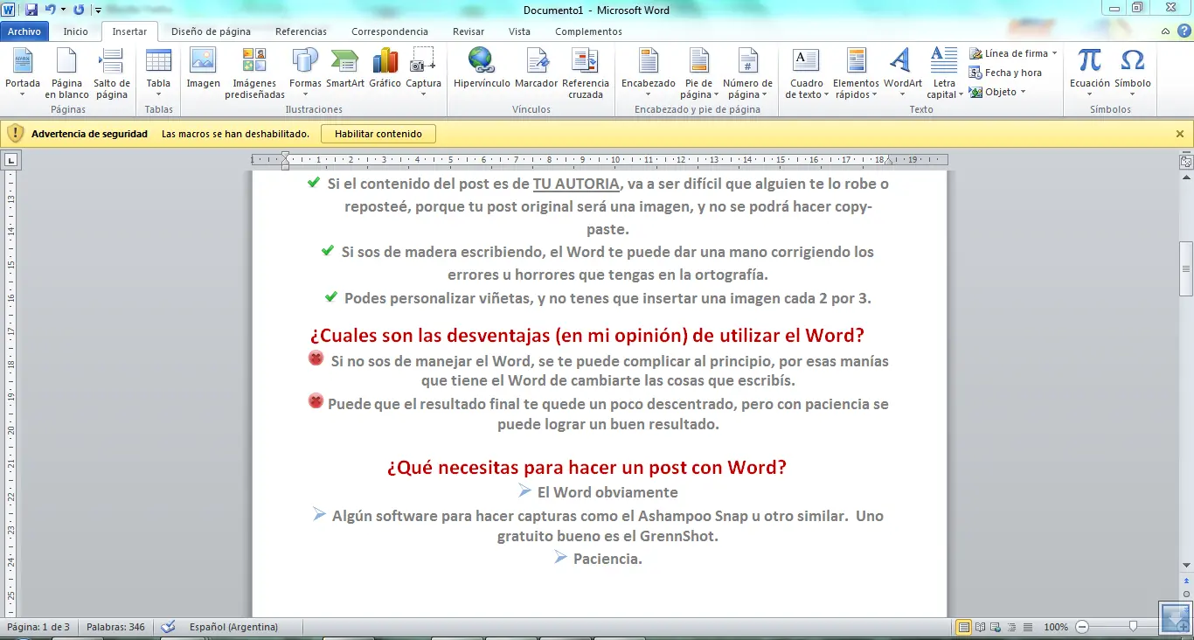1194x640 pixels.
Task: Open the Revisar tab
Action: click(x=469, y=31)
